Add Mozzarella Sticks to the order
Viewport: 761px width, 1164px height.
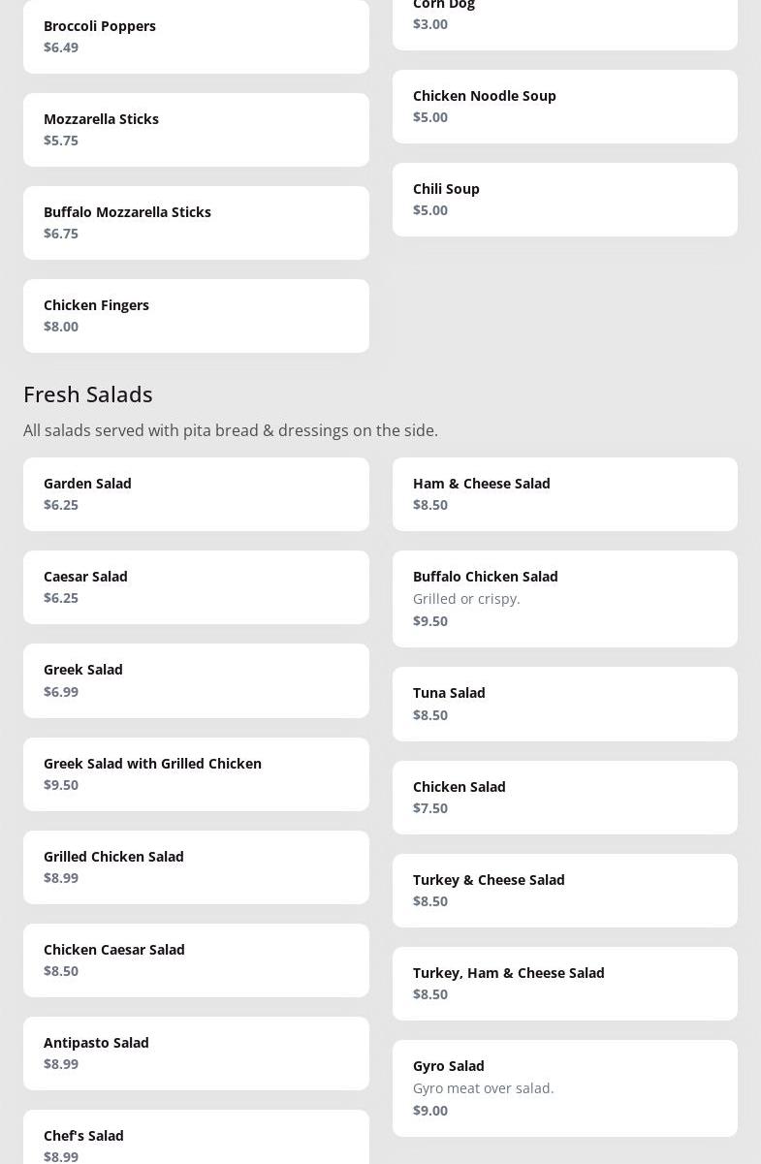[x=196, y=129]
